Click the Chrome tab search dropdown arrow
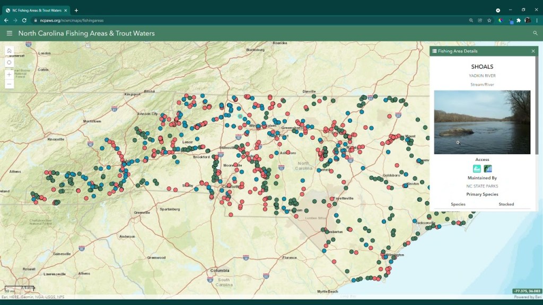543x305 pixels. click(x=498, y=10)
